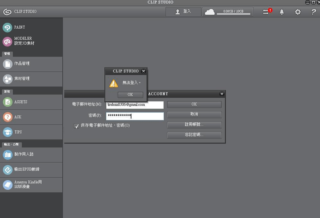Click the notification bell icon
320x218 pixels.
[282, 12]
